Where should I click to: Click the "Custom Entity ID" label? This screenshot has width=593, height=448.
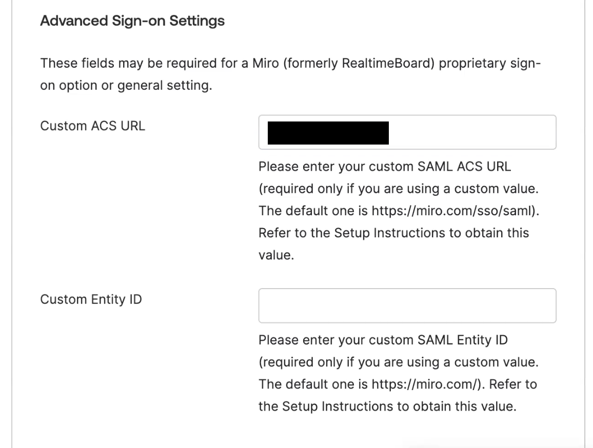[x=91, y=299]
